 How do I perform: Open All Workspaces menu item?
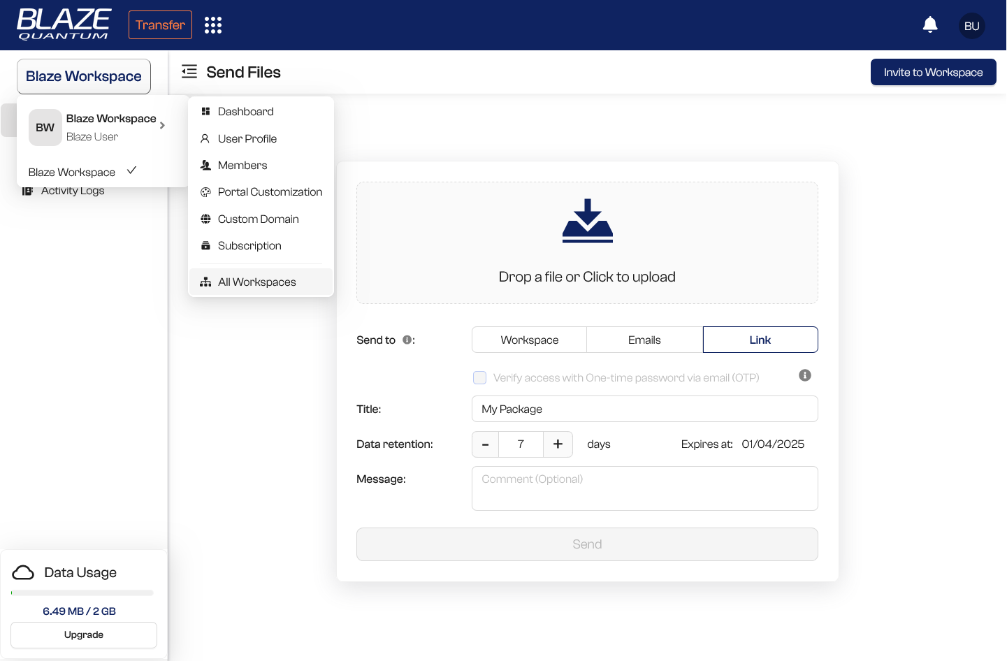point(261,282)
